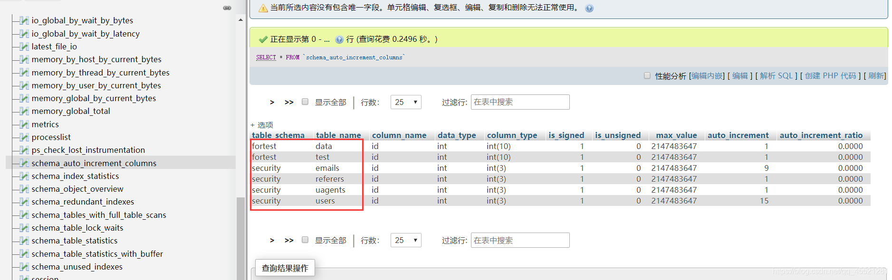Click the view icon beside schema_table_lock_waits

point(25,228)
